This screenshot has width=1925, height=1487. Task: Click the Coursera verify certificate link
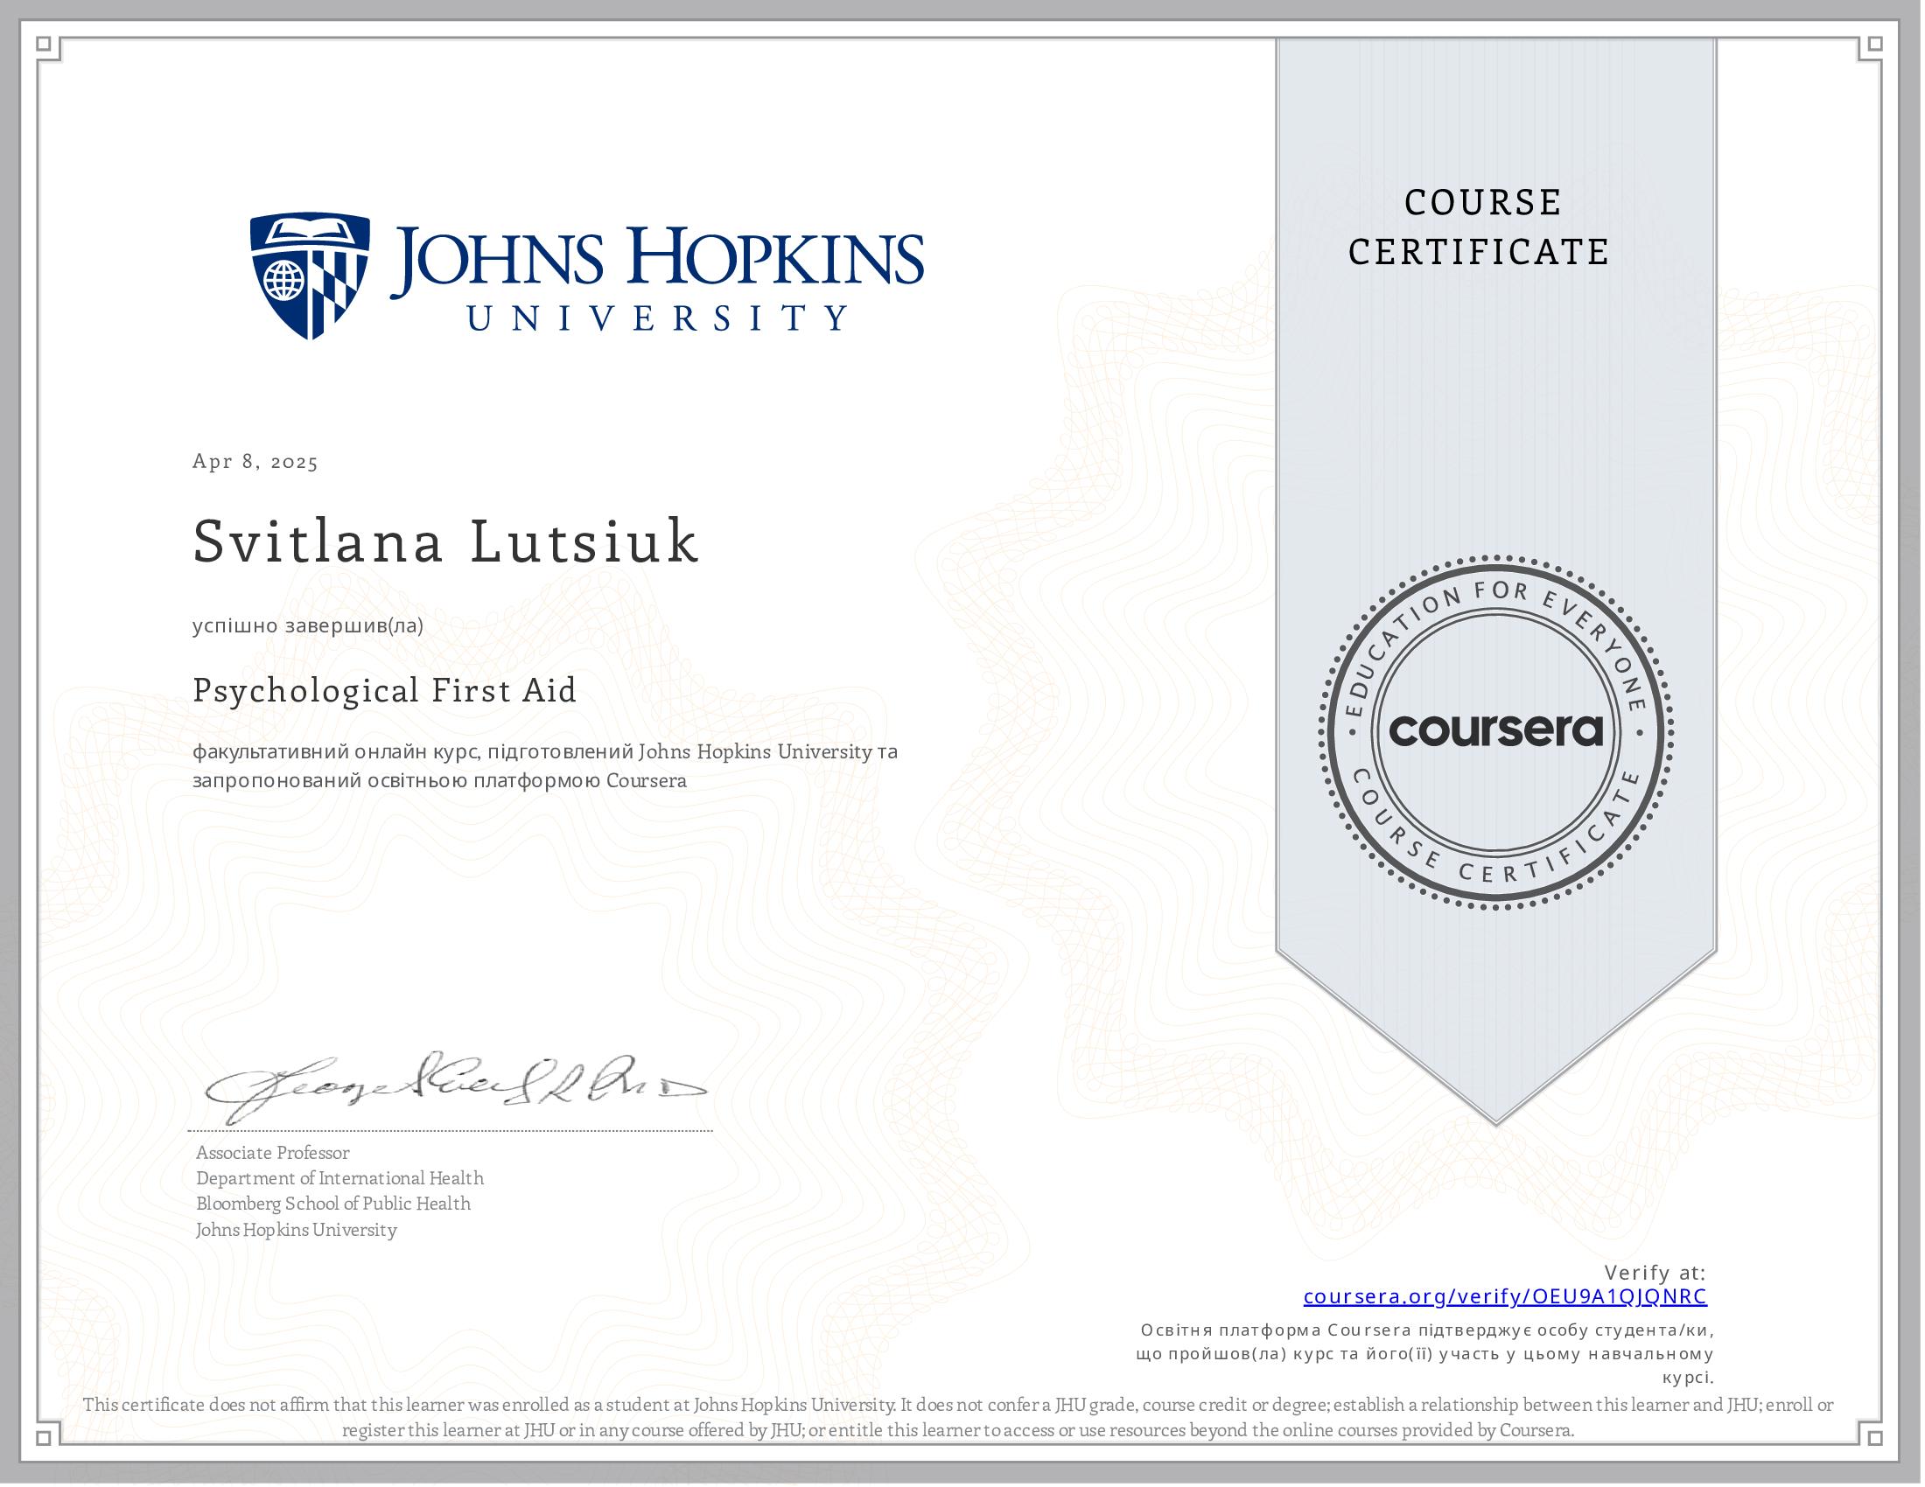coord(1505,1296)
